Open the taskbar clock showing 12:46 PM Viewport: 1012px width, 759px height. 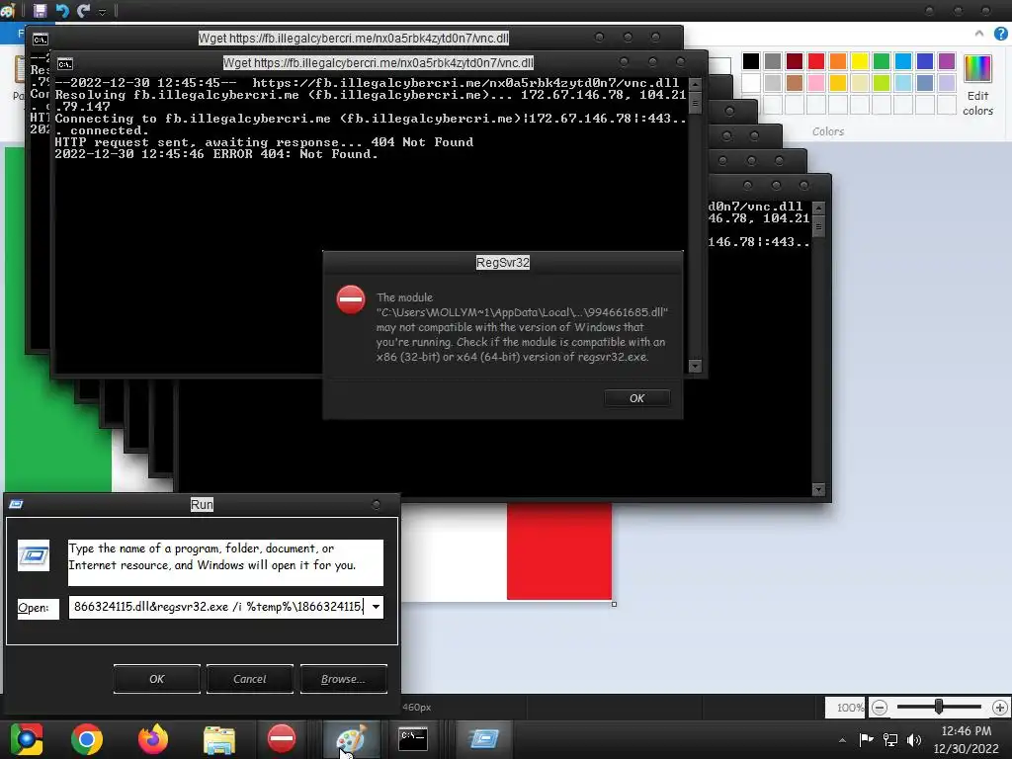(x=967, y=739)
